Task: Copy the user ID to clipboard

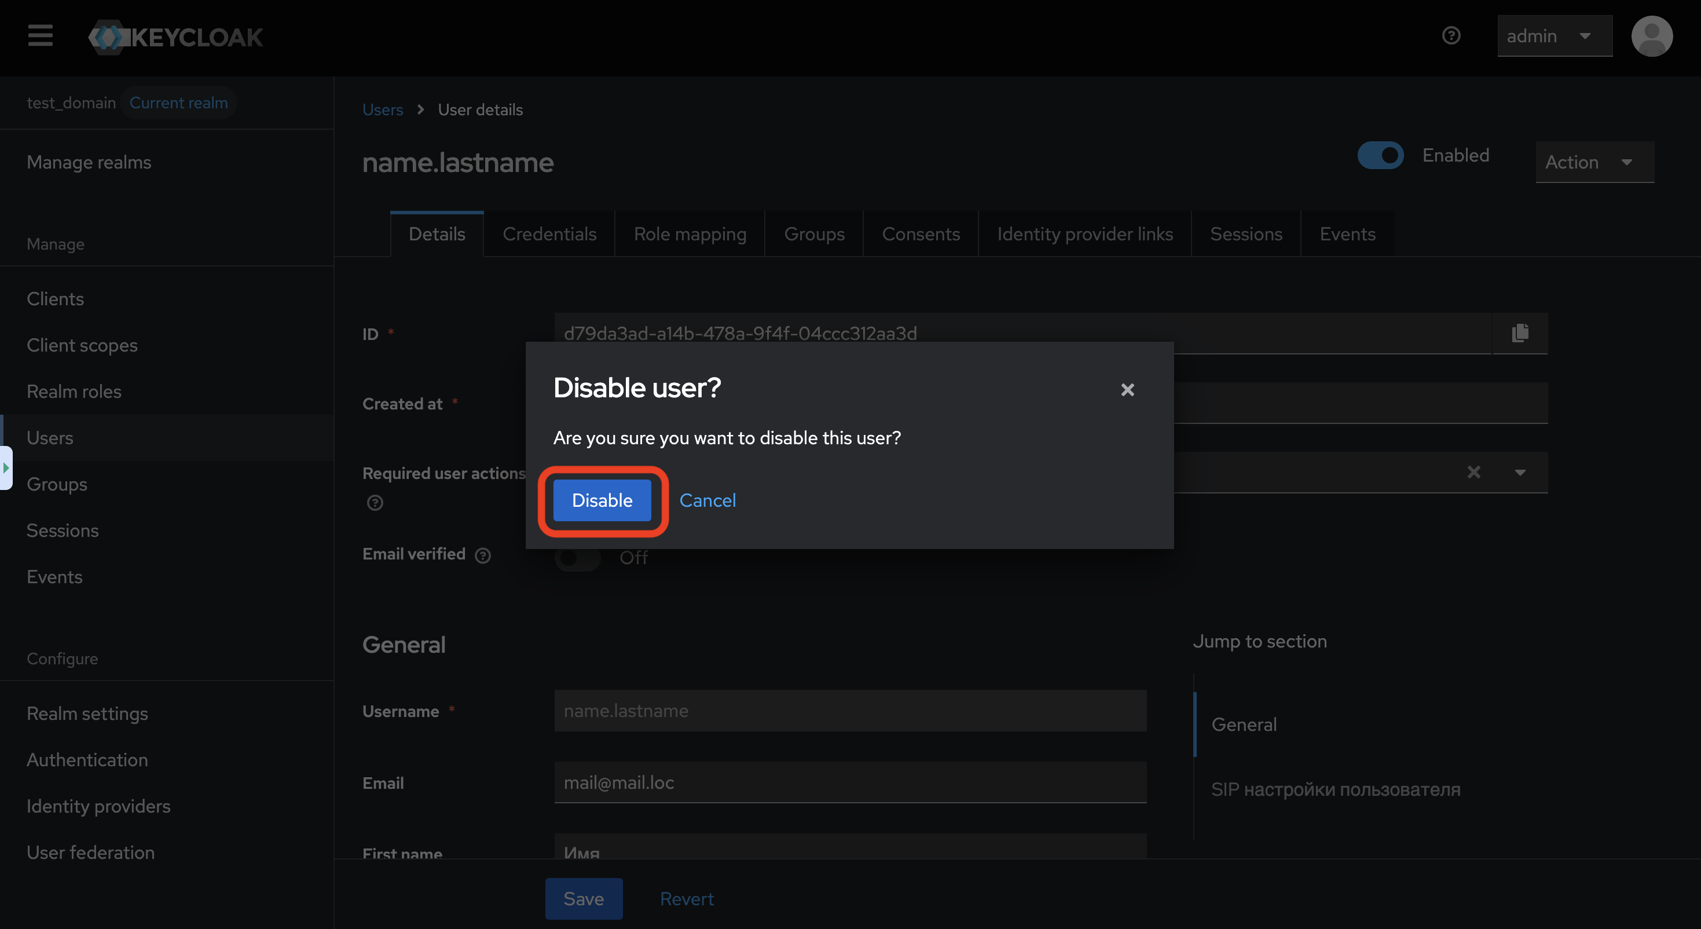Action: click(1519, 333)
